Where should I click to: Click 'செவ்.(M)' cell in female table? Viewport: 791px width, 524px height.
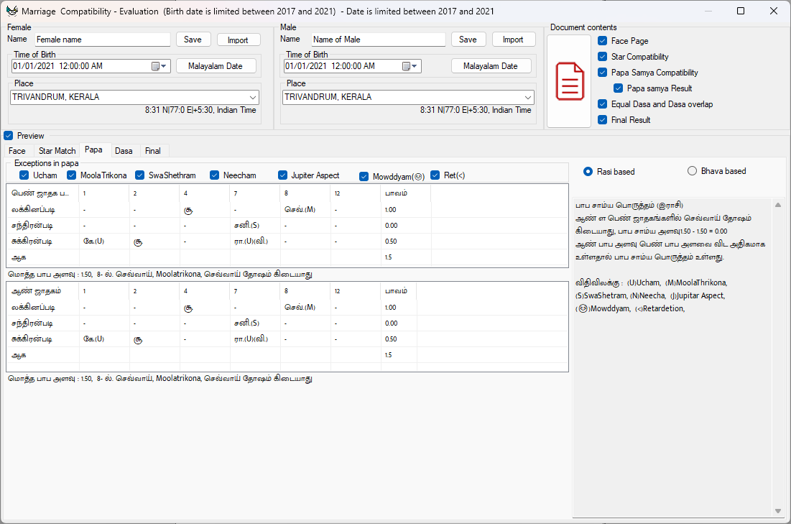(x=300, y=209)
